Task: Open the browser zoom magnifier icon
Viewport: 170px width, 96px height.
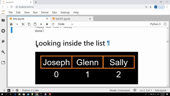Action: tap(146, 7)
